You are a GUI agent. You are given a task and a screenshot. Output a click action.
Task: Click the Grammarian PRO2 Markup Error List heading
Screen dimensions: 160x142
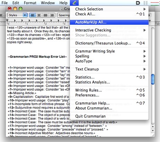click(x=37, y=57)
